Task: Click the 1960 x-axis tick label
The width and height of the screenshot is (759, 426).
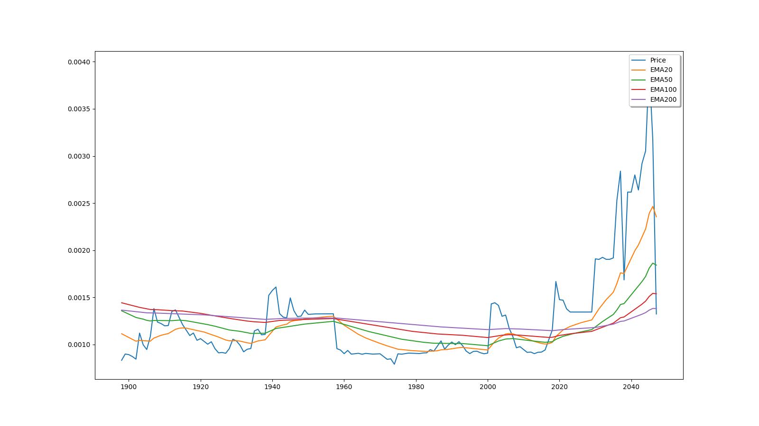Action: (x=344, y=387)
